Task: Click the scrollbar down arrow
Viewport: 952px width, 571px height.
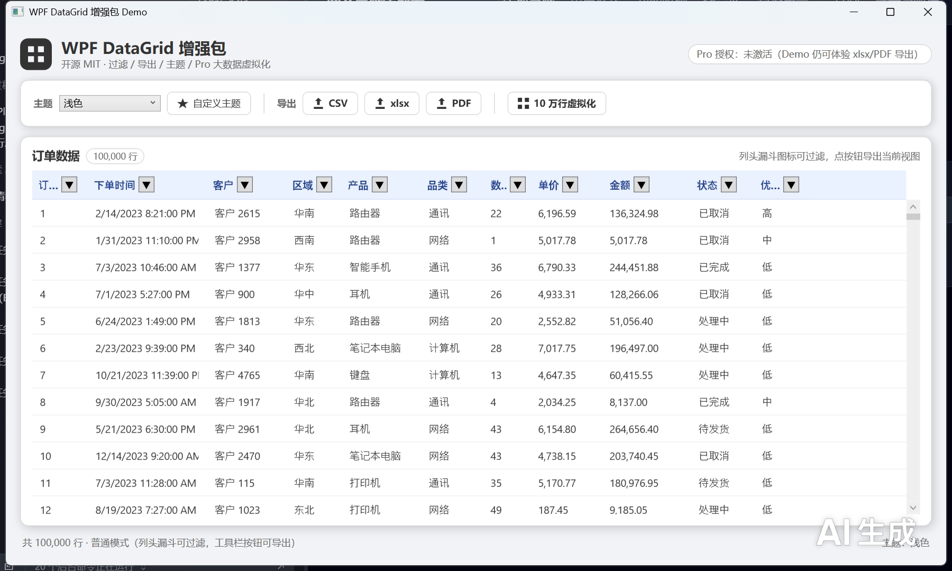Action: 913,508
